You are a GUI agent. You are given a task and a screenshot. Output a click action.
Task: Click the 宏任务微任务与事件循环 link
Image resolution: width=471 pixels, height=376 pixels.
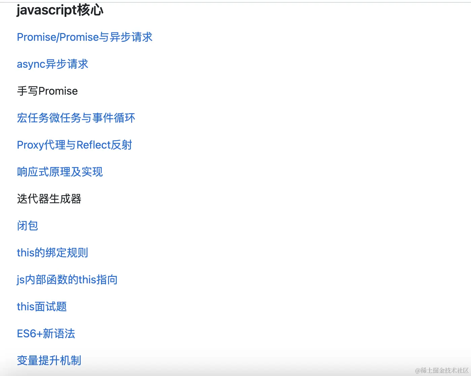click(x=76, y=118)
